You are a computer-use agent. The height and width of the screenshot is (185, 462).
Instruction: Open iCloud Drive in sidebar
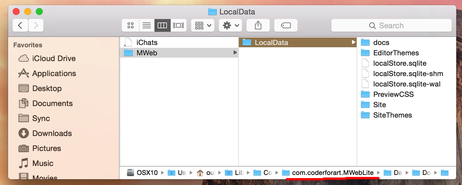tap(54, 58)
